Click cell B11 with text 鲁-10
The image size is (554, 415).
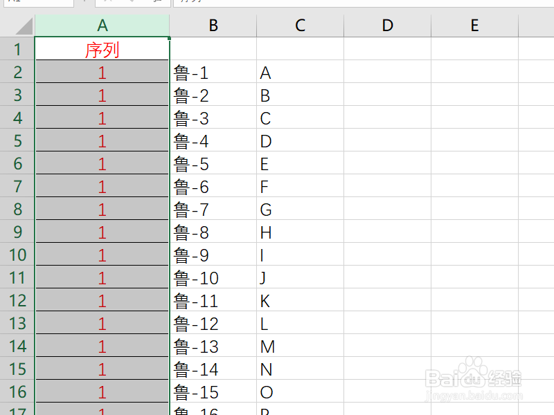click(213, 277)
